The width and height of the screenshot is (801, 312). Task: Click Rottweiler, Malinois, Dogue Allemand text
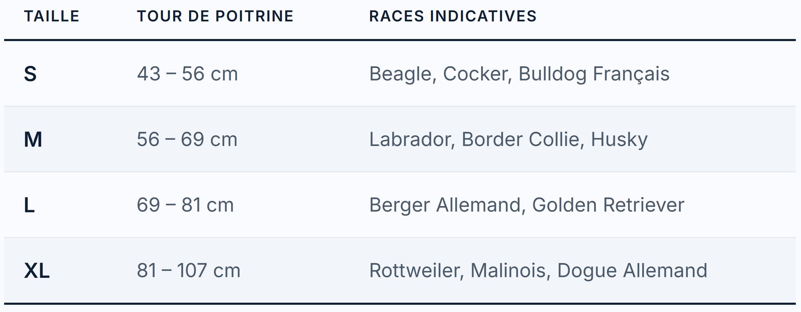[538, 271]
